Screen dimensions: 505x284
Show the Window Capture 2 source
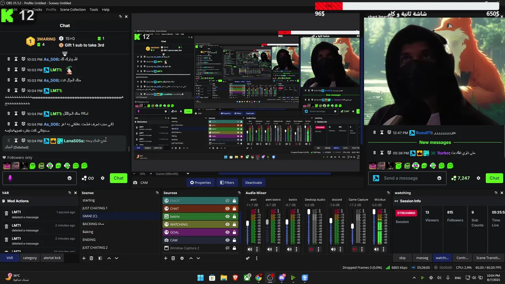[x=228, y=248]
